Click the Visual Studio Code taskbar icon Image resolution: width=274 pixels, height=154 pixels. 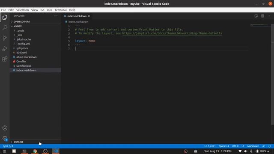point(56,151)
